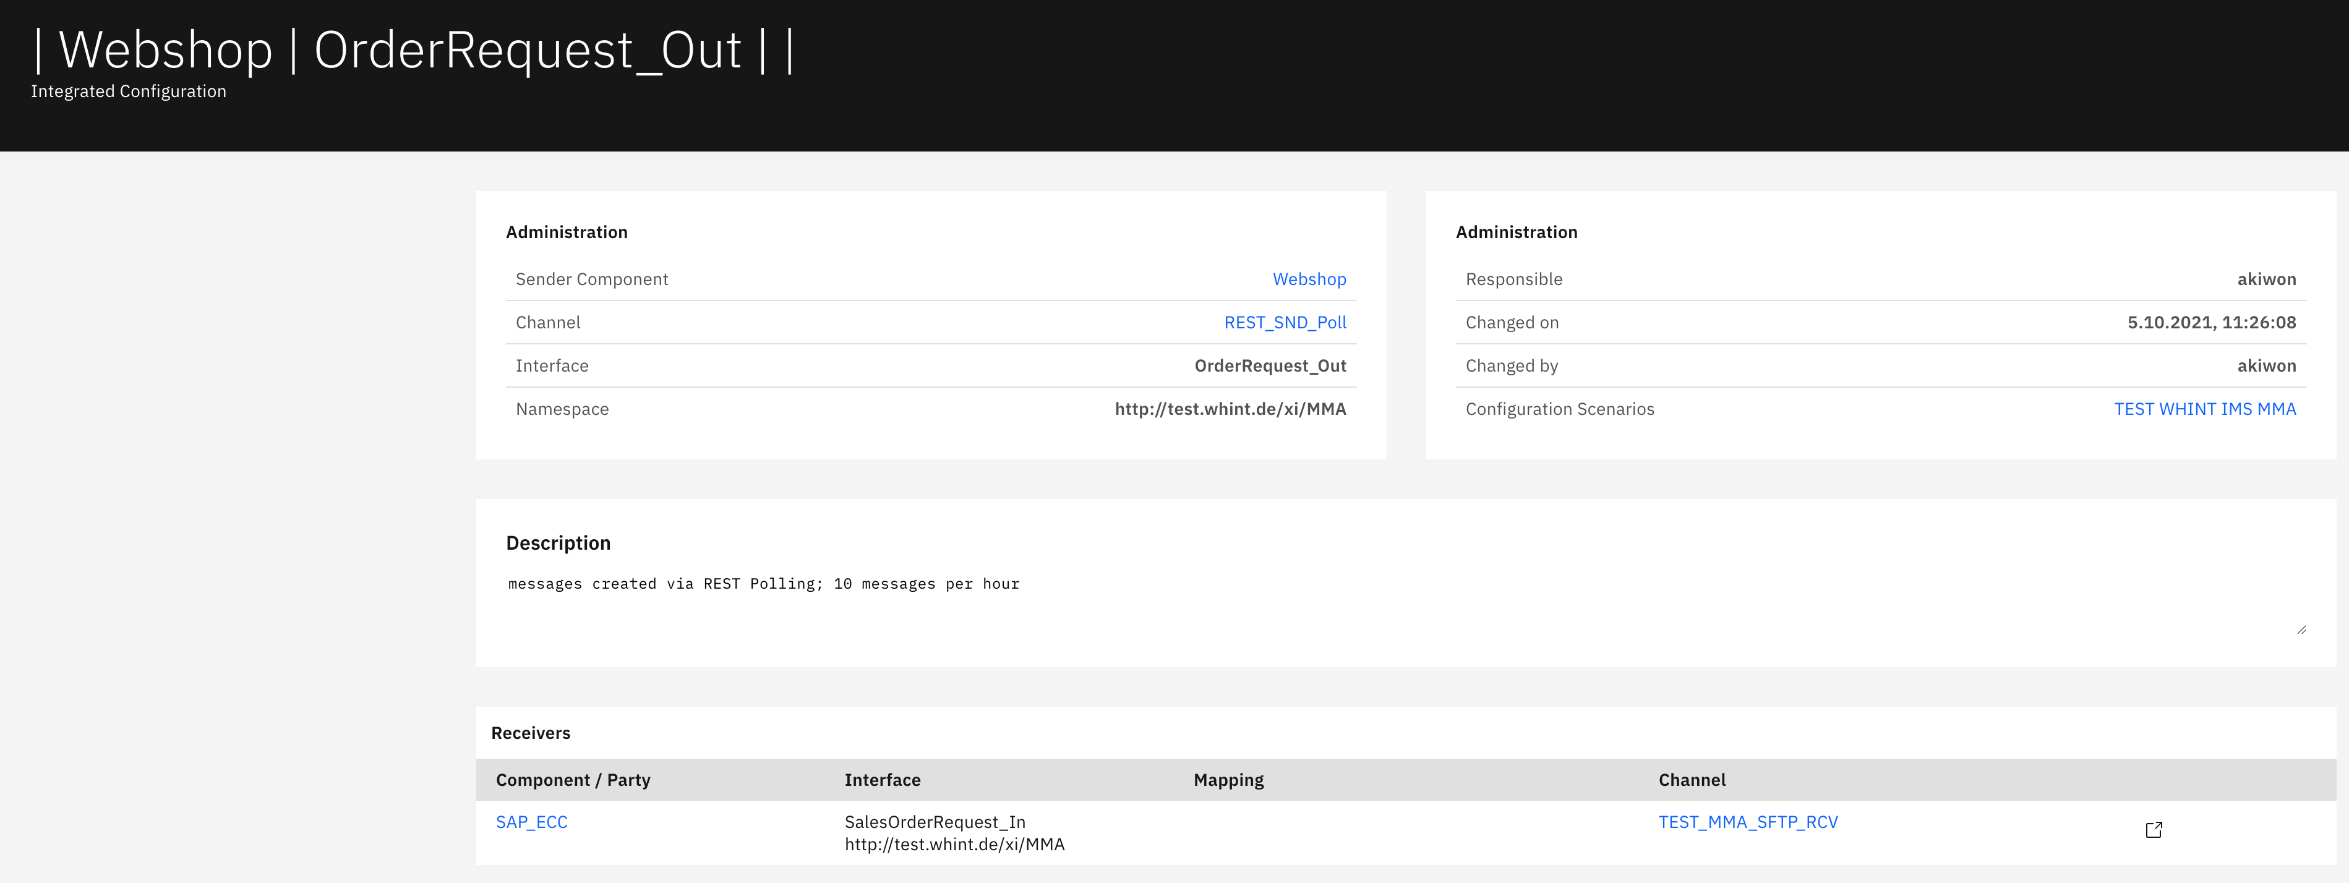Open the SAP_ECC receiver component link

(x=532, y=822)
